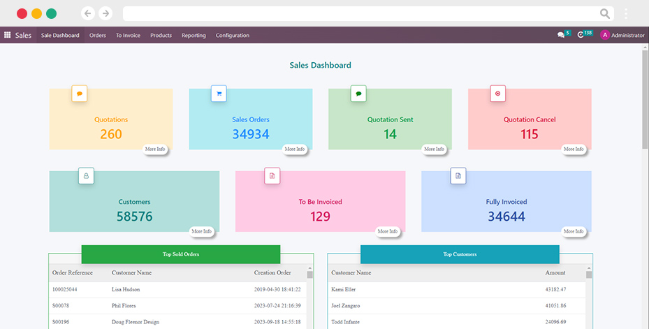Click the Sales Orders cart icon

tap(219, 94)
